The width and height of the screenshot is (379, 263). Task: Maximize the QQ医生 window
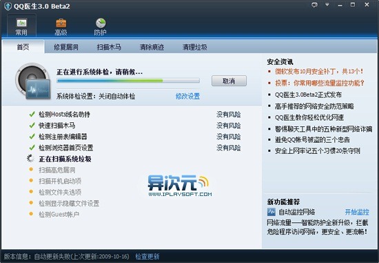[x=353, y=5]
